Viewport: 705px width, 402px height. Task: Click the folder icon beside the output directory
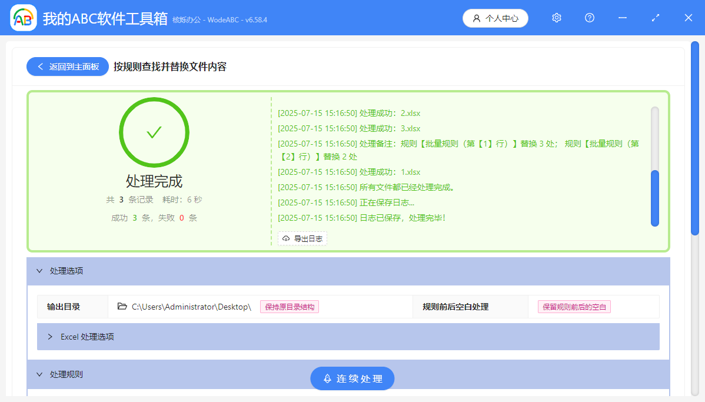click(122, 306)
